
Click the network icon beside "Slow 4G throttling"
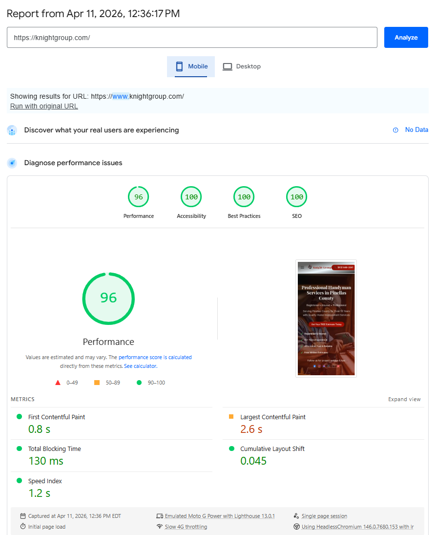(160, 527)
